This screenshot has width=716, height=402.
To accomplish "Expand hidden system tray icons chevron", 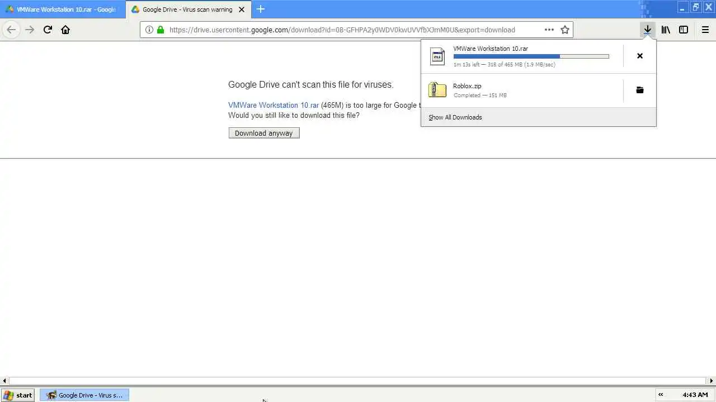I will tap(661, 395).
